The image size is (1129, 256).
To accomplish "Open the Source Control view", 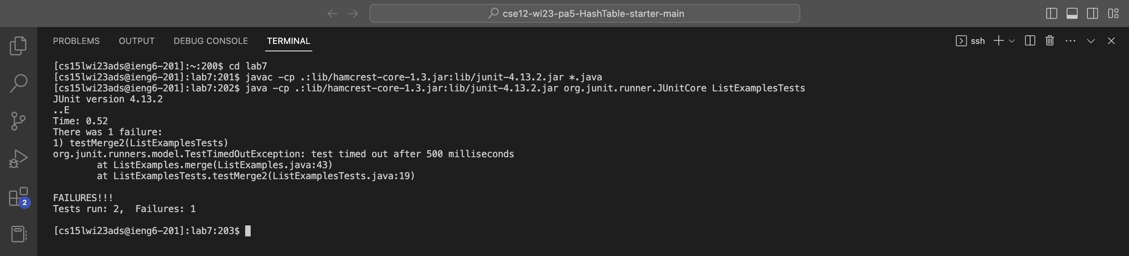I will [18, 121].
